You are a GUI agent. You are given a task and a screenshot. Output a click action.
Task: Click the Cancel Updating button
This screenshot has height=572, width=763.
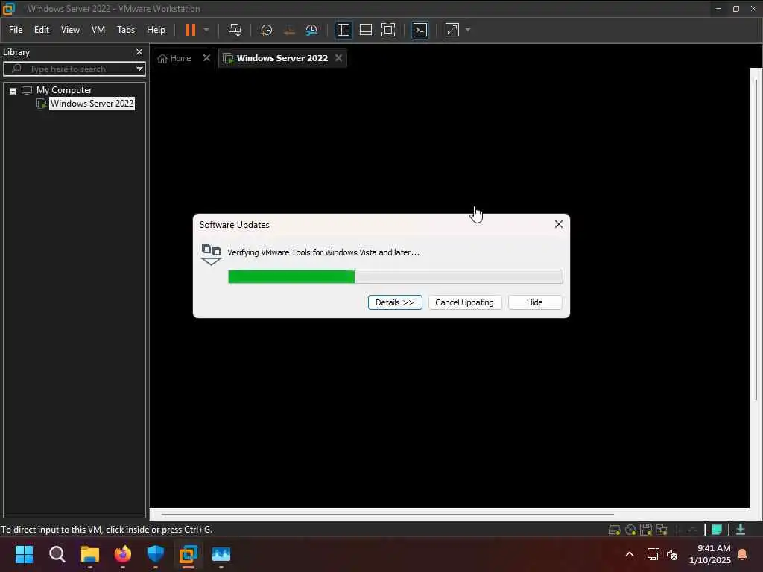click(x=464, y=302)
